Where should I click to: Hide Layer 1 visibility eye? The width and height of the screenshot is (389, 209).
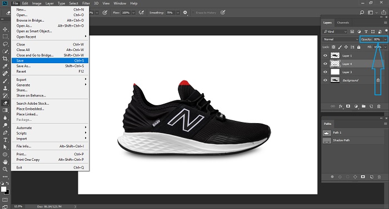click(x=325, y=56)
